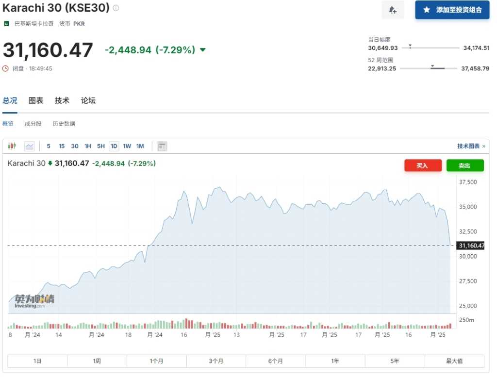Click the bell alert icon button
The height and width of the screenshot is (378, 497).
point(393,10)
